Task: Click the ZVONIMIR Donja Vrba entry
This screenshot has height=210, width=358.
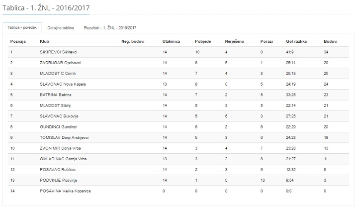Action: point(60,148)
